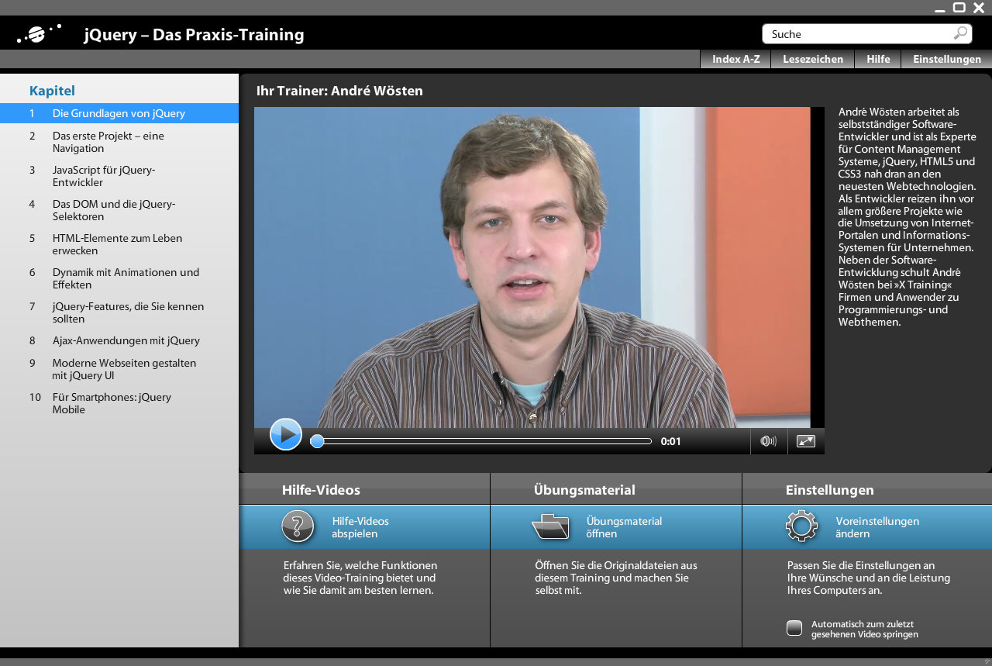Mute the video using the speaker icon
992x666 pixels.
pos(768,441)
